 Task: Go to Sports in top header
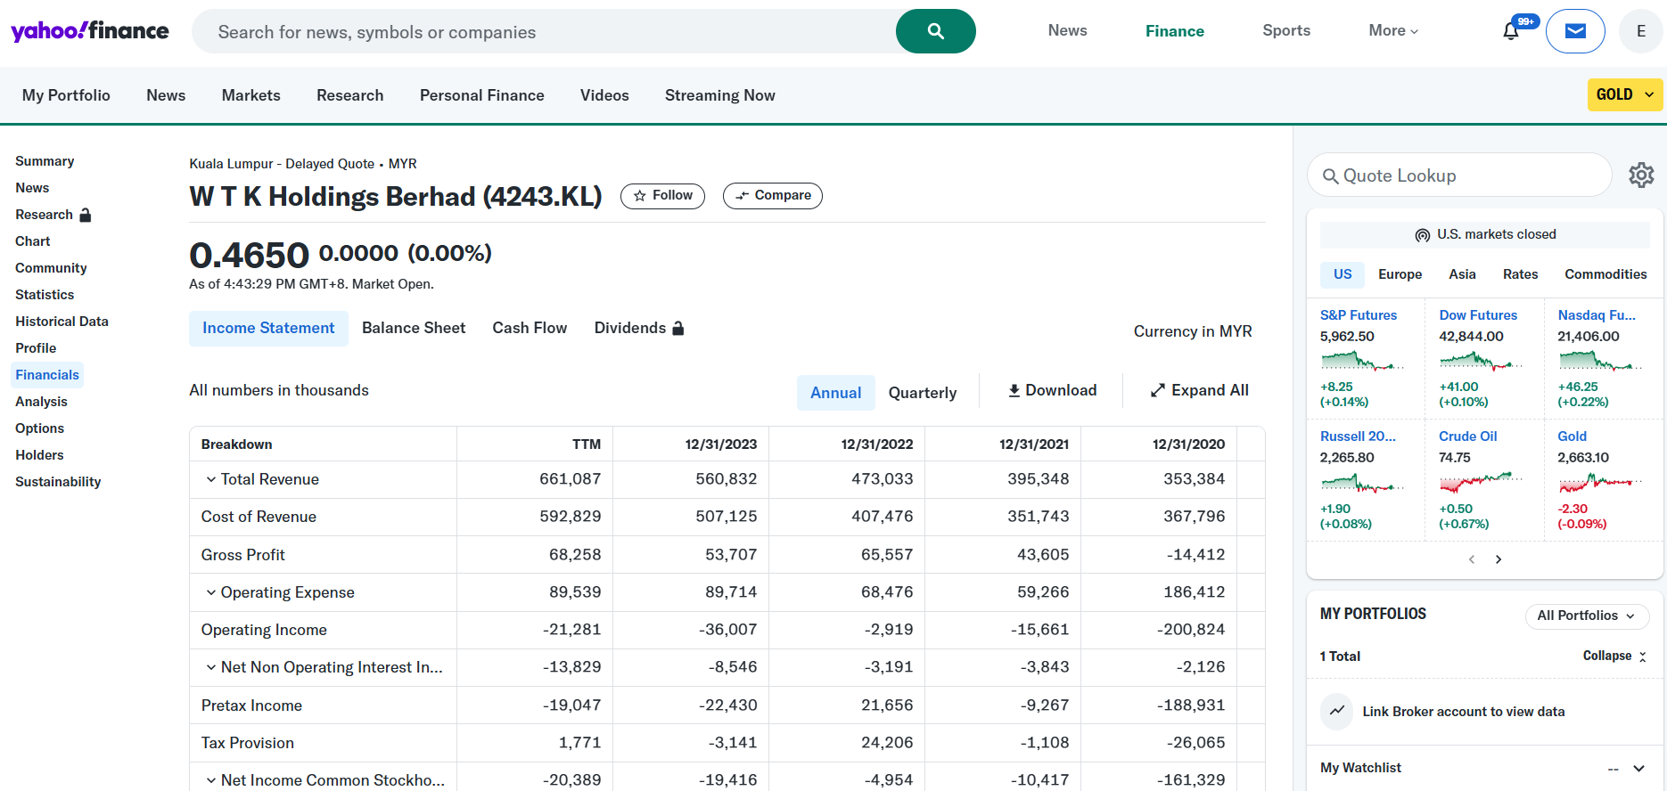click(x=1286, y=30)
